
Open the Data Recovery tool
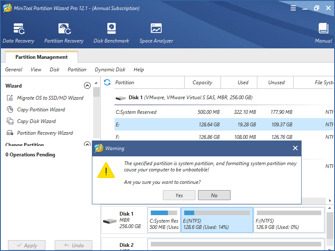(x=18, y=33)
